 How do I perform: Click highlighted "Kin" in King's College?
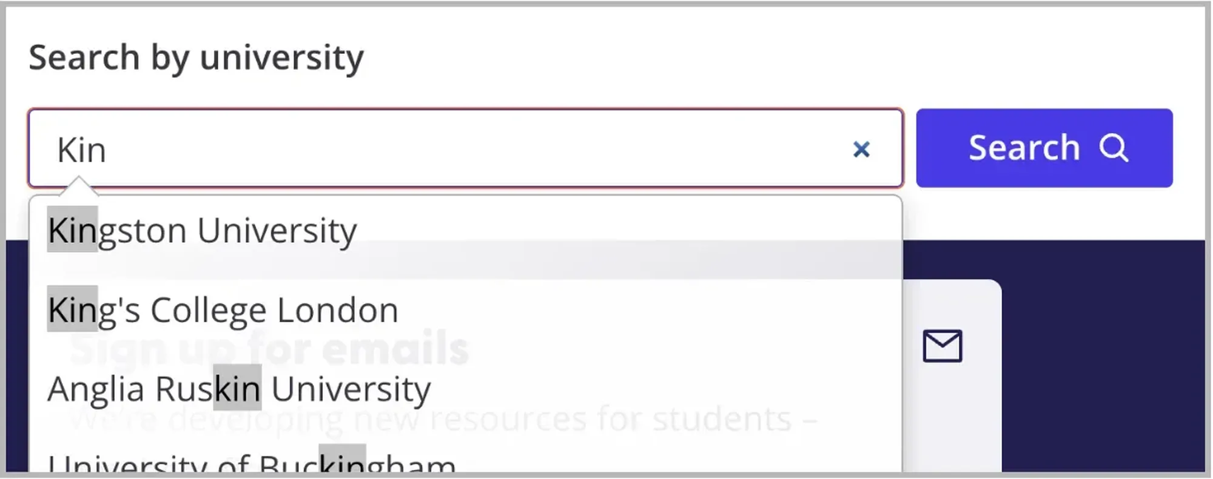tap(72, 309)
